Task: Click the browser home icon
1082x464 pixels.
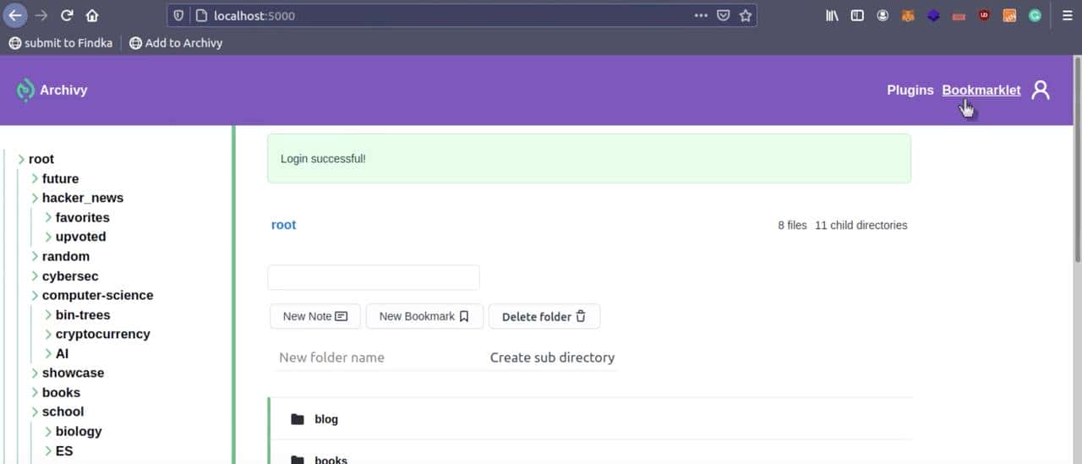Action: coord(92,15)
